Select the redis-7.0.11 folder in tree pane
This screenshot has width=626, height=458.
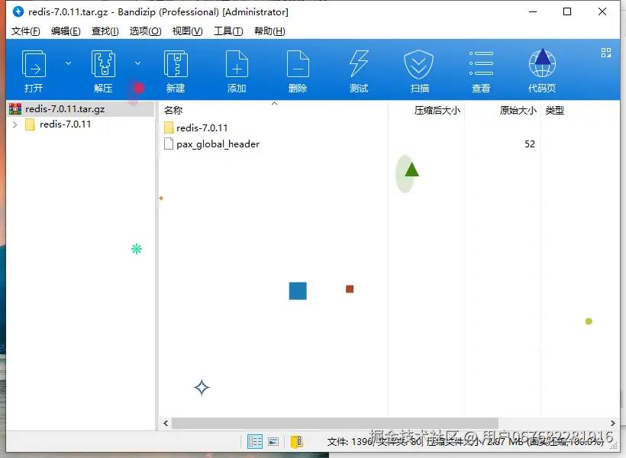point(65,124)
